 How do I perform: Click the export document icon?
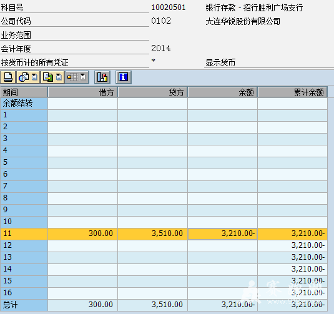(48, 77)
